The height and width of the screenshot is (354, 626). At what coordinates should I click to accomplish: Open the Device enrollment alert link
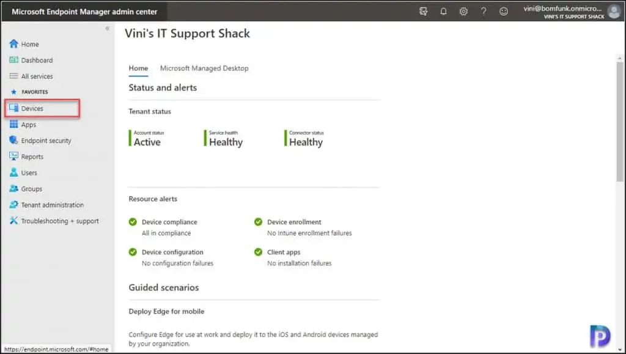[294, 222]
